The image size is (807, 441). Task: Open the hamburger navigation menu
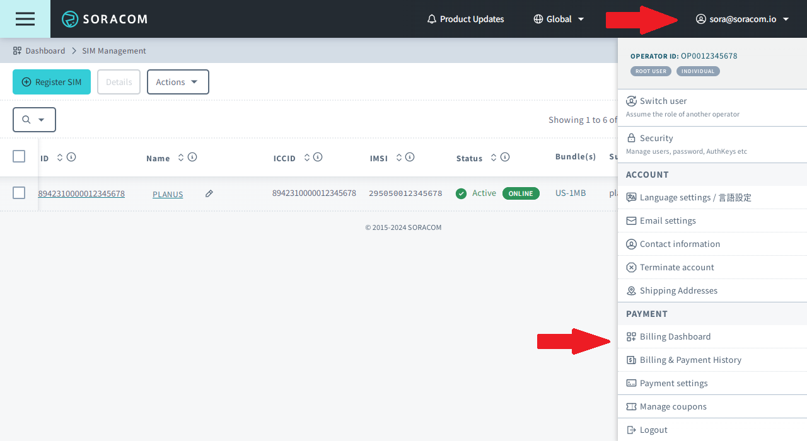point(25,19)
